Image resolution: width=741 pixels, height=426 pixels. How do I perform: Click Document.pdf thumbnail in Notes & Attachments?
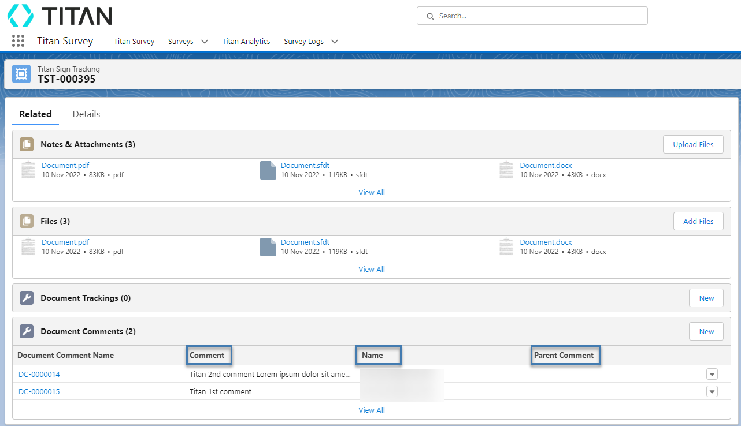click(x=28, y=170)
